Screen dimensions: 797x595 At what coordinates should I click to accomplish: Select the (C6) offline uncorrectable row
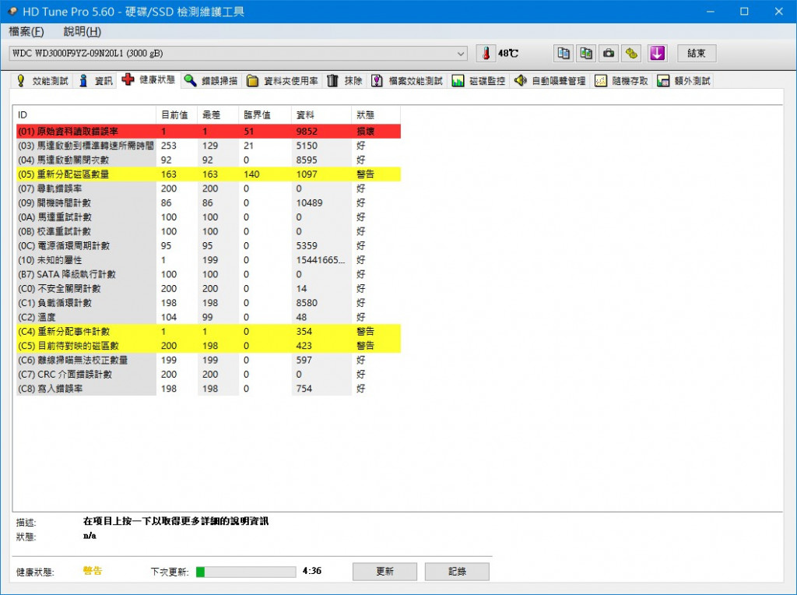point(209,360)
